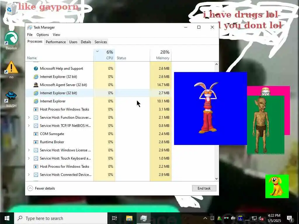Collapse view with the Fewer details arrow

click(30, 188)
